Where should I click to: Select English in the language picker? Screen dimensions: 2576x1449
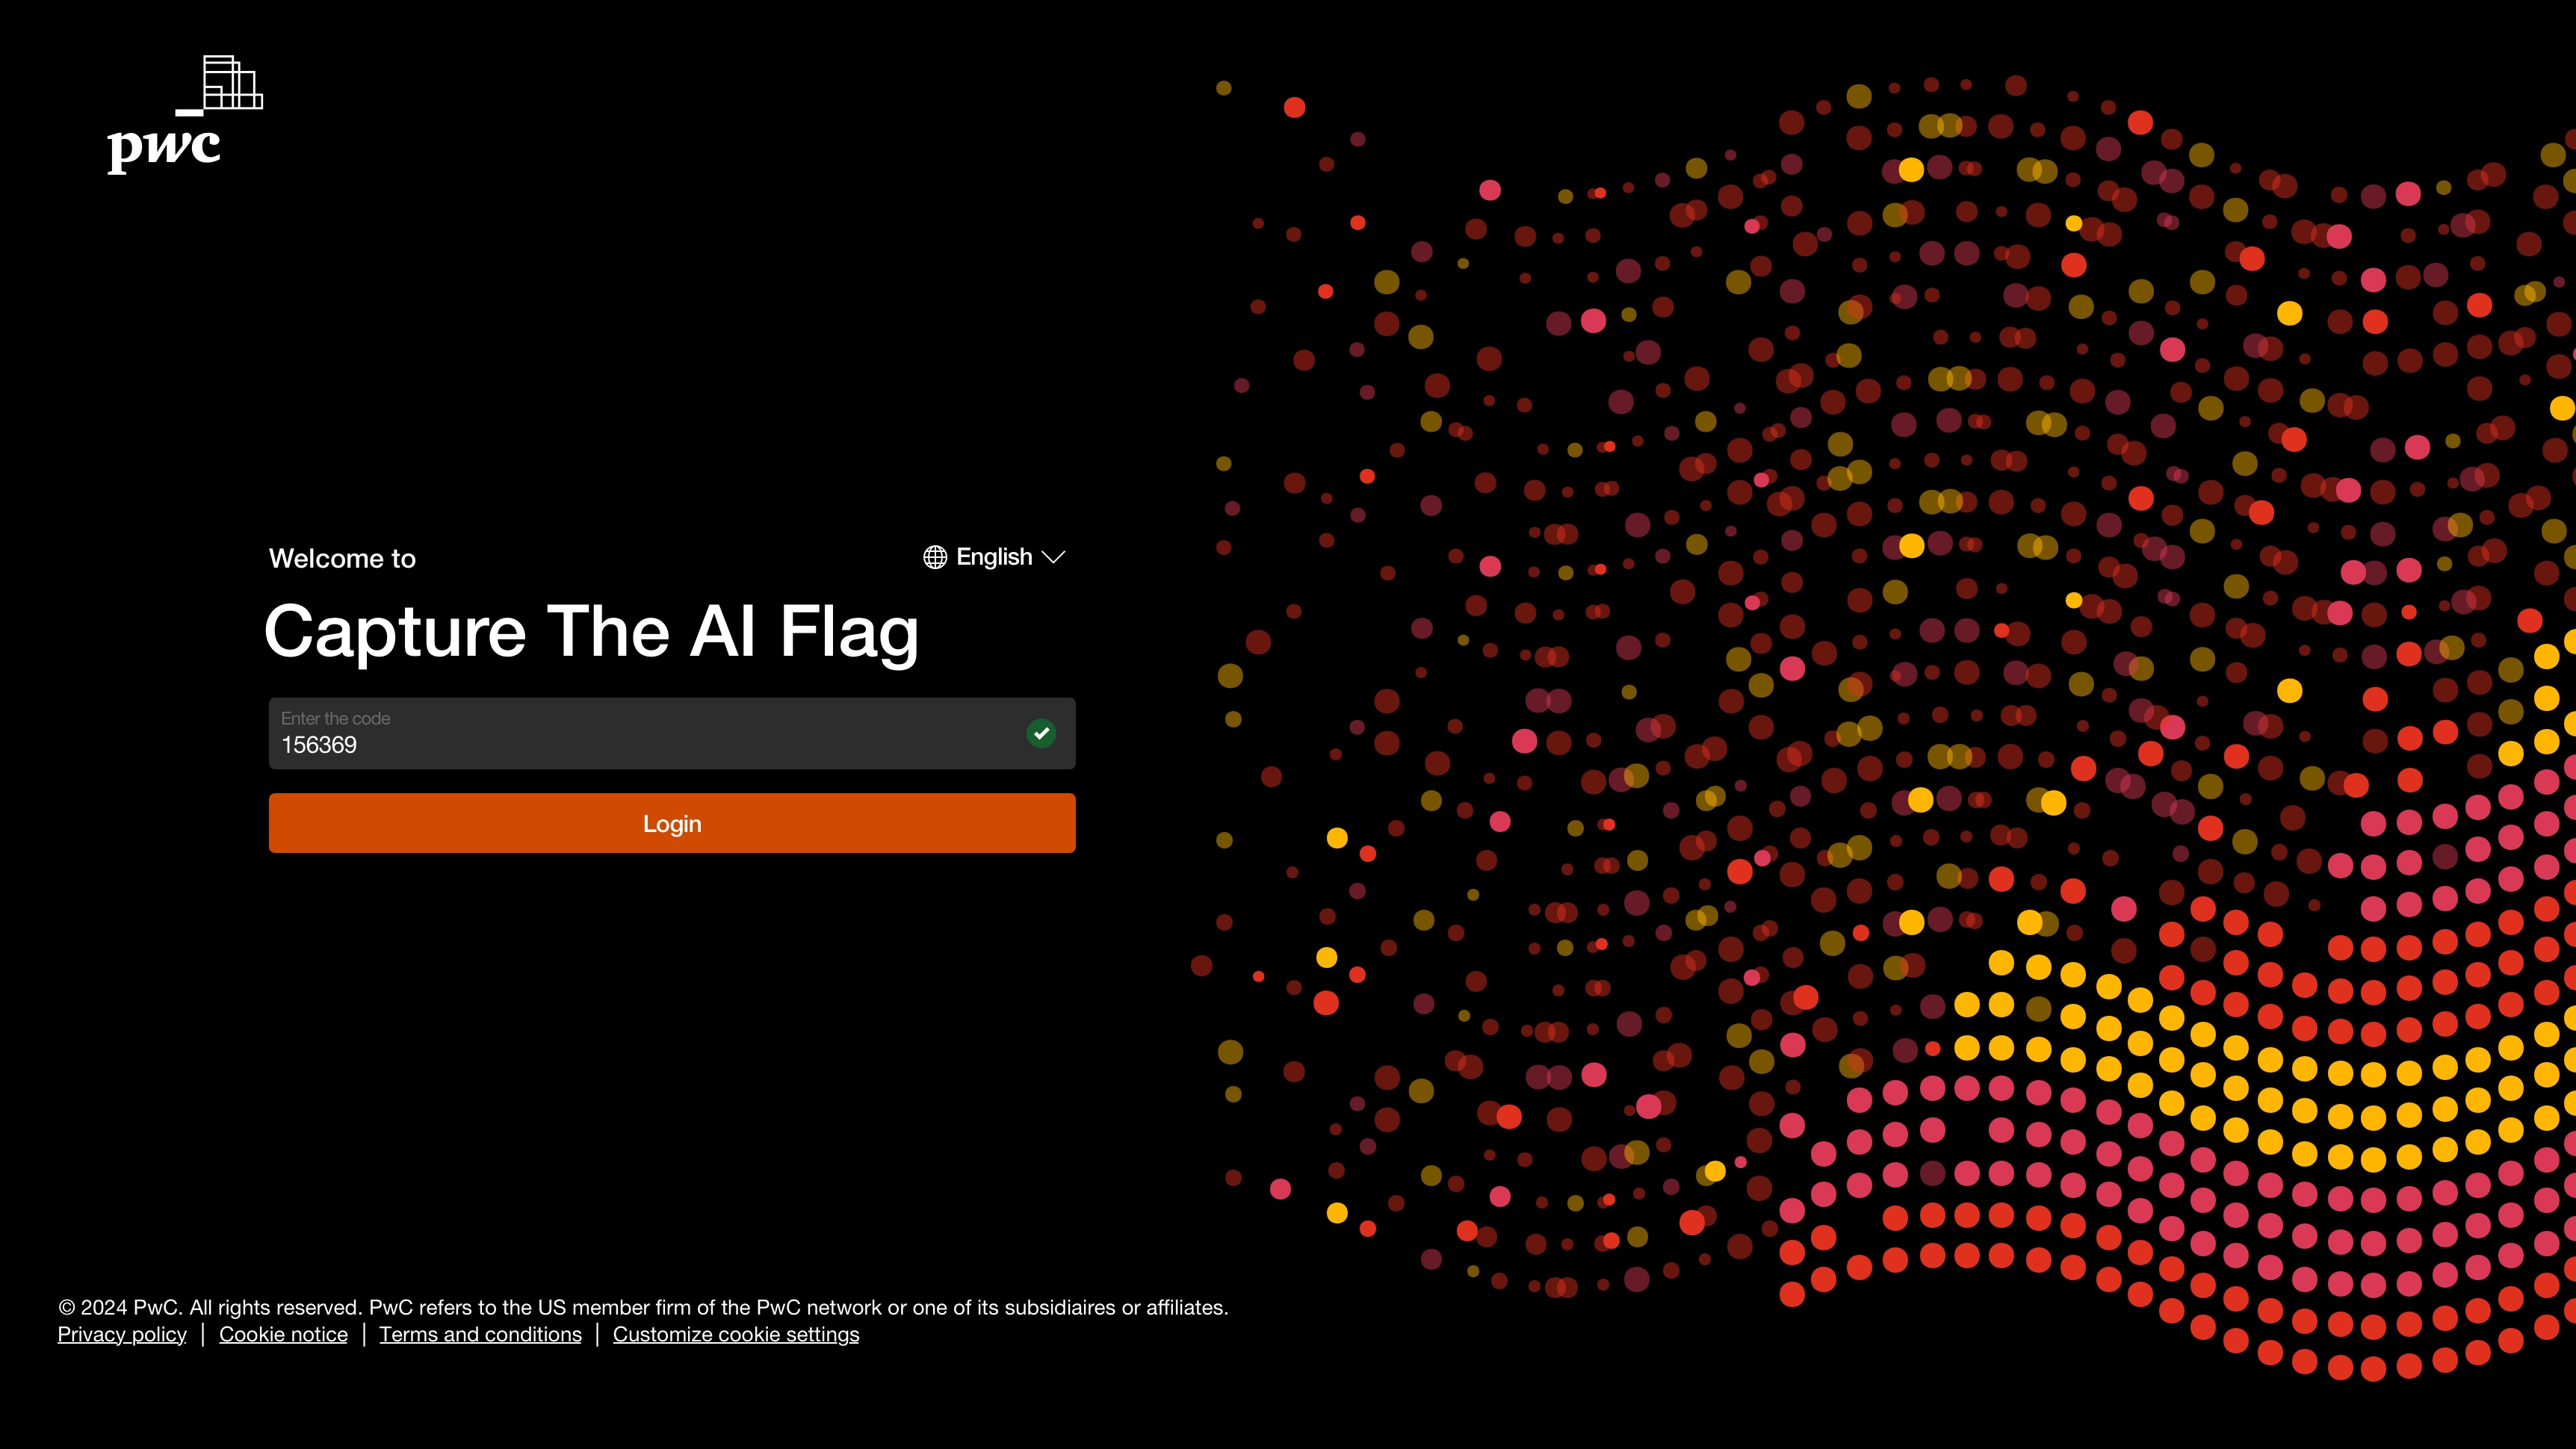[x=994, y=557]
